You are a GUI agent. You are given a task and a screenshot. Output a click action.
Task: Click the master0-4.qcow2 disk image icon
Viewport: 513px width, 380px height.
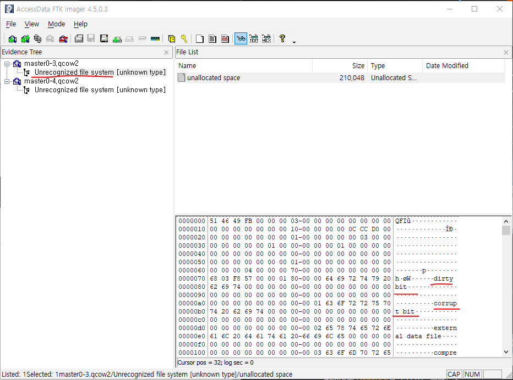pyautogui.click(x=17, y=81)
